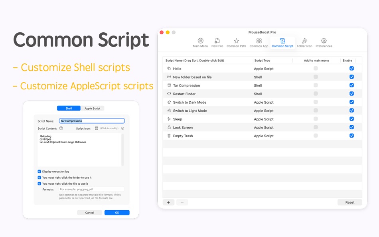Click the Sleep script icon

169,119
